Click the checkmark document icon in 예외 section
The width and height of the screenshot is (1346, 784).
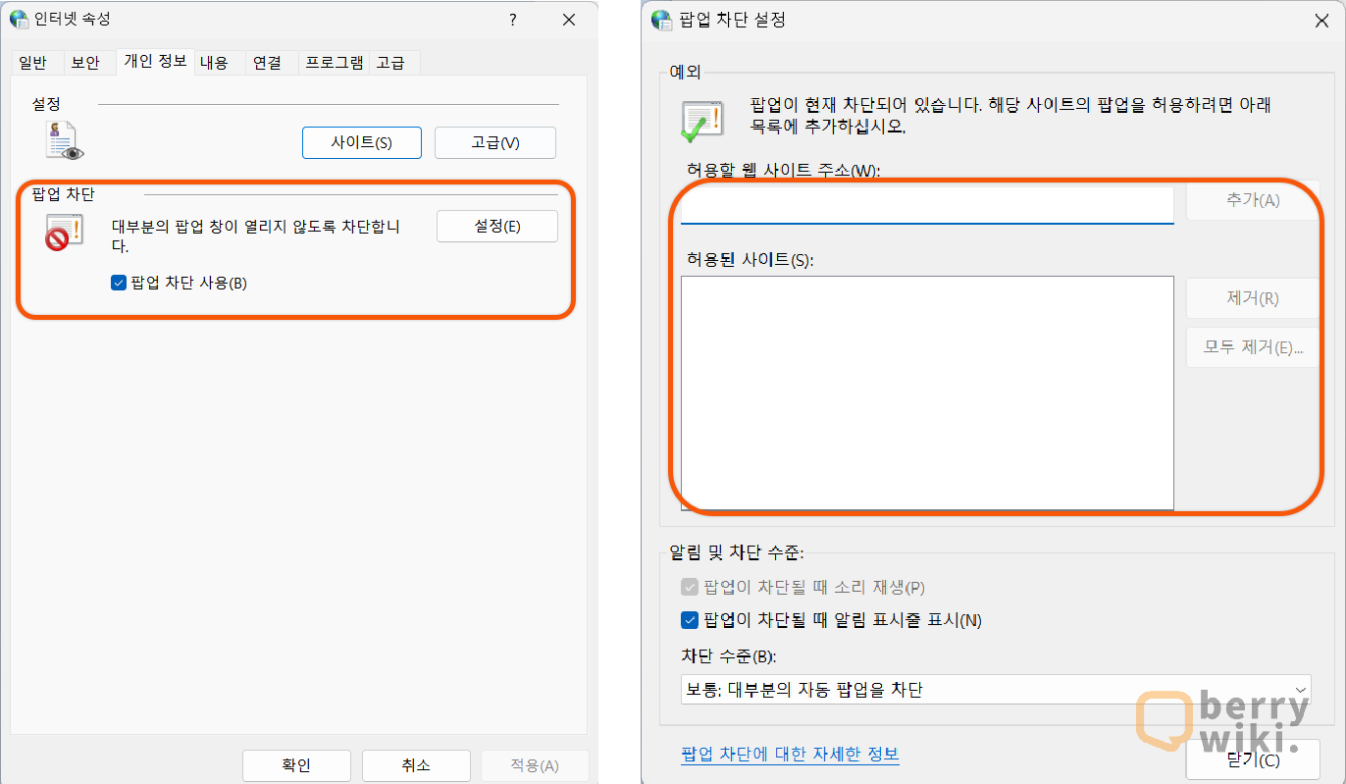(x=703, y=122)
